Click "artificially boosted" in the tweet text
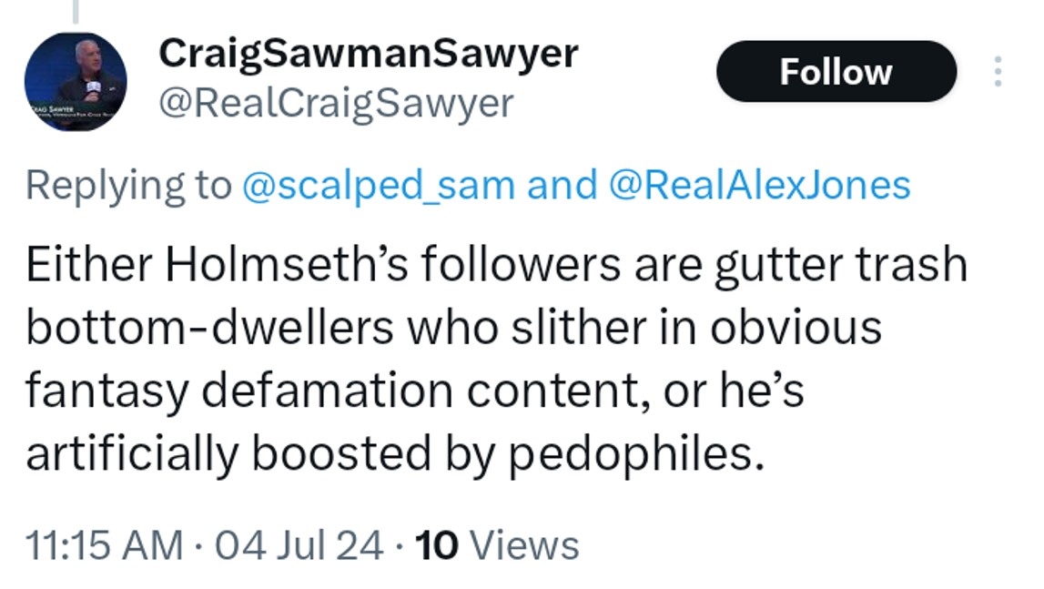The height and width of the screenshot is (589, 1044). click(x=243, y=454)
